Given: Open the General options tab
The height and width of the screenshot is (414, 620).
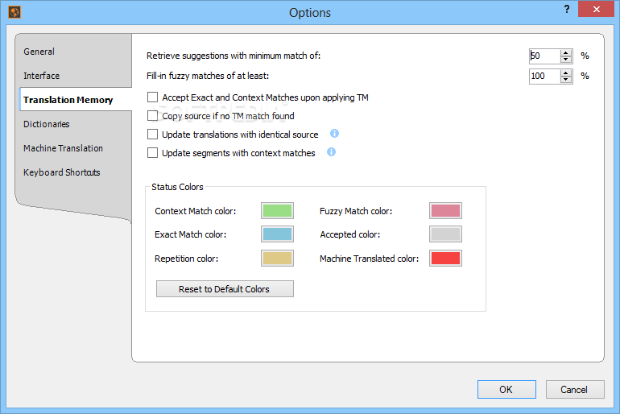Looking at the screenshot, I should pyautogui.click(x=39, y=52).
